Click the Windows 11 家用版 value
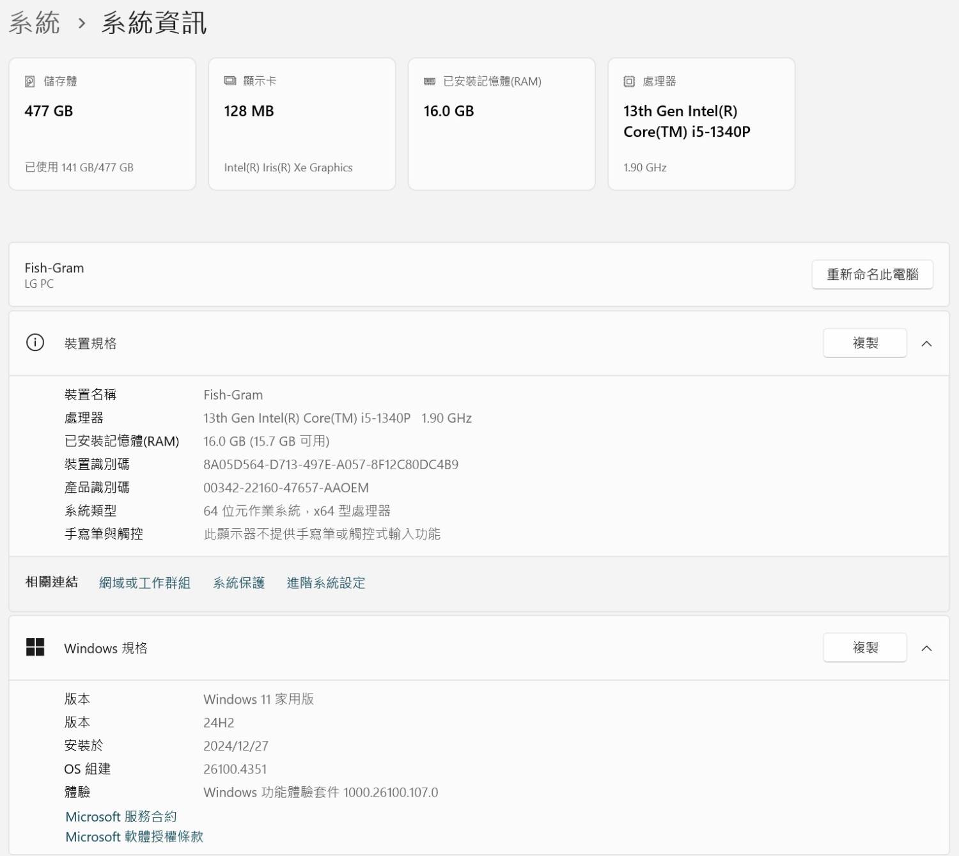Viewport: 959px width, 856px height. (x=258, y=699)
